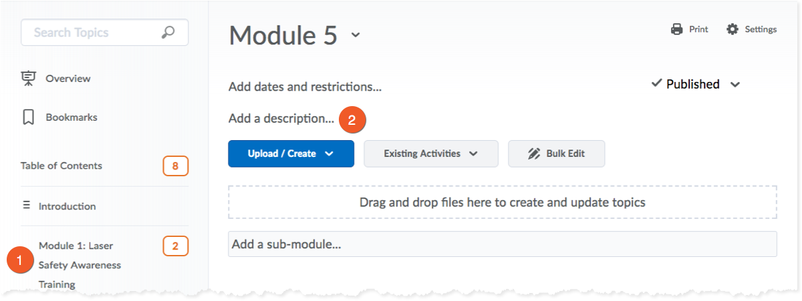Open the Published status dropdown chevron
802x301 pixels.
click(735, 85)
